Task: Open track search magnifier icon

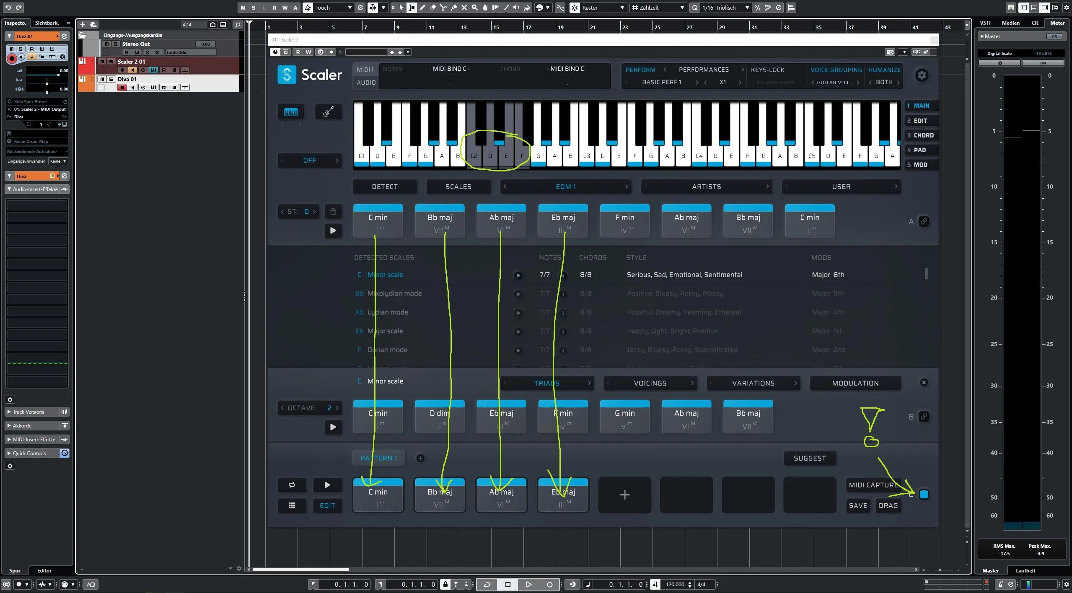Action: 238,25
